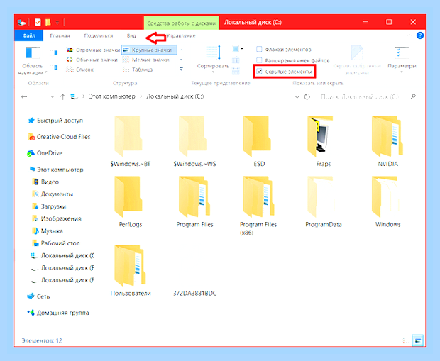Viewport: 440px width, 361px height.
Task: Select Средства работы с дисками contextual tab
Action: point(181,23)
